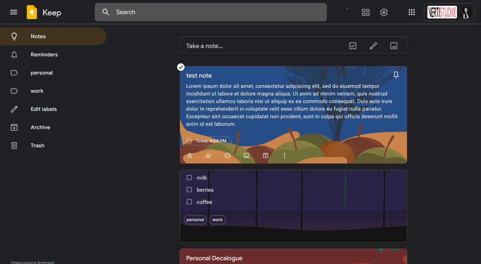Click the Lorem ipsum note body text
The image size is (481, 264).
[292, 105]
